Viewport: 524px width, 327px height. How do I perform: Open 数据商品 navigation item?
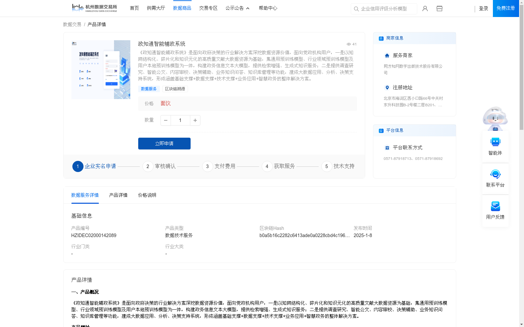tap(182, 8)
